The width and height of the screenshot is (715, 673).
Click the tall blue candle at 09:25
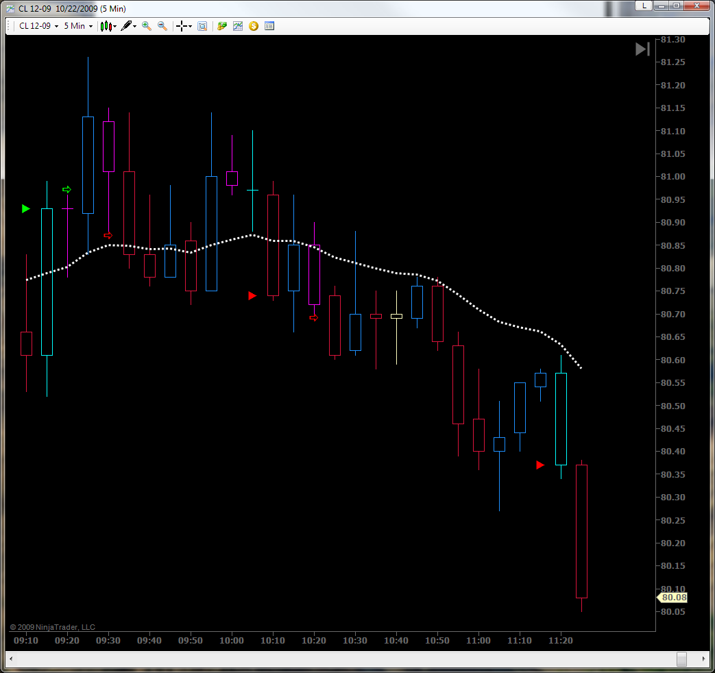88,165
